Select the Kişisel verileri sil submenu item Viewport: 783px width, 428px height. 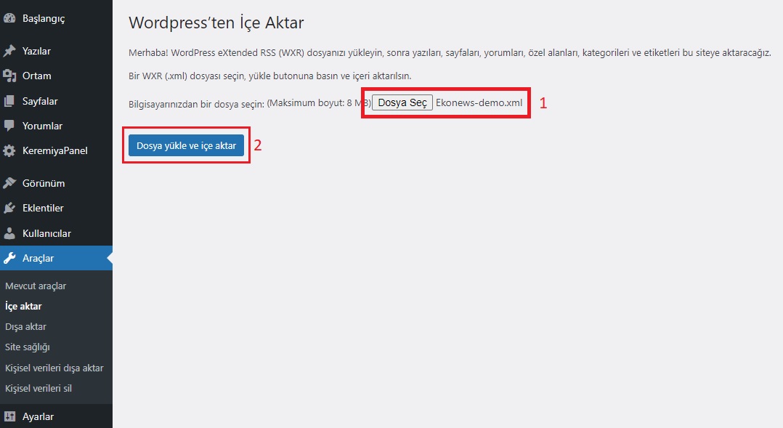tap(38, 389)
